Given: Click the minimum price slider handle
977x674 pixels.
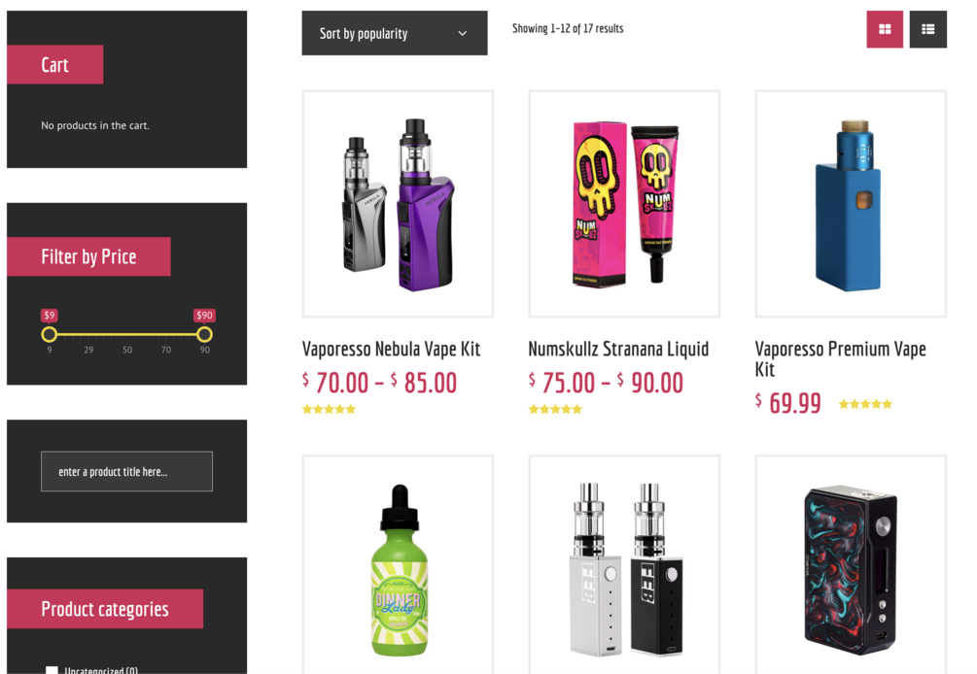Looking at the screenshot, I should click(x=50, y=335).
